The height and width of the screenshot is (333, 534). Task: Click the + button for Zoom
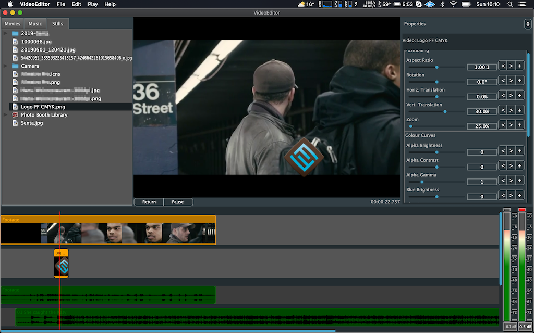[520, 125]
